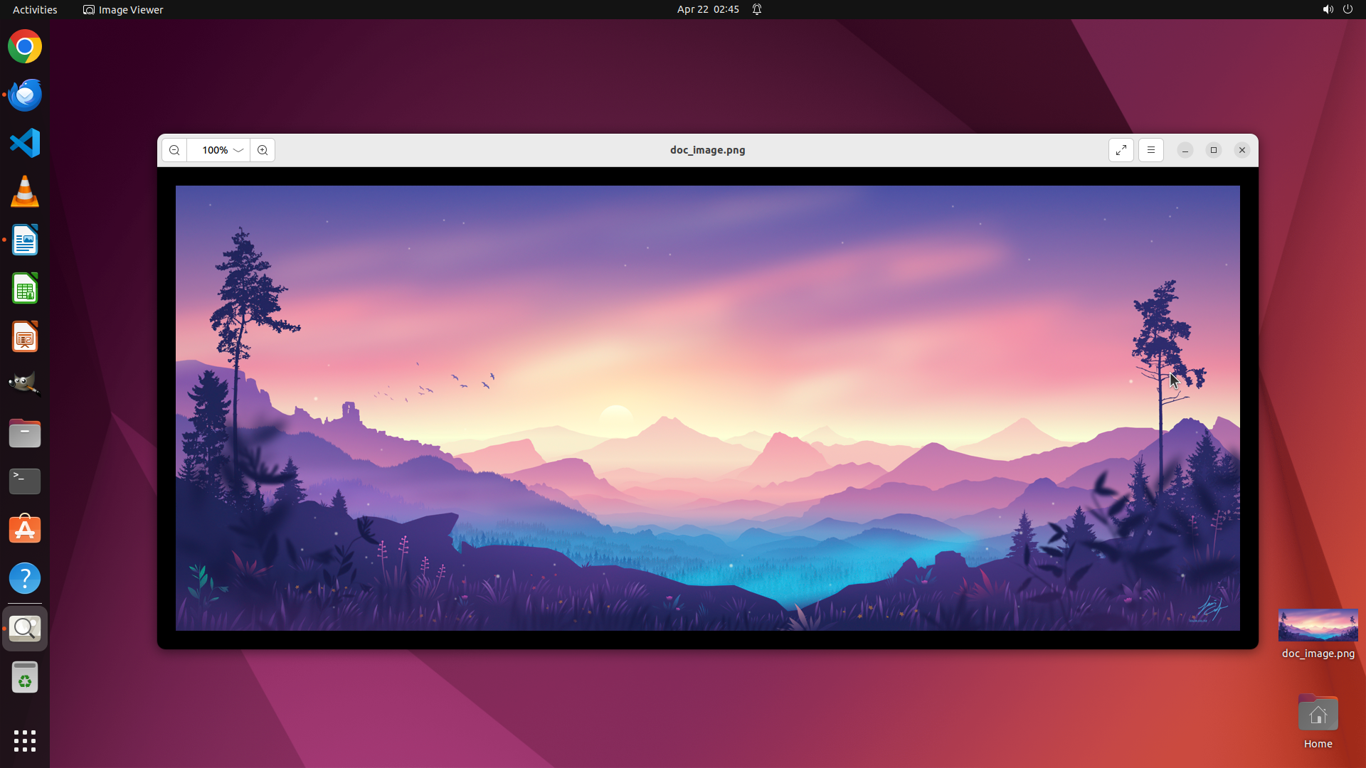
Task: Open Activities overview
Action: [x=35, y=9]
